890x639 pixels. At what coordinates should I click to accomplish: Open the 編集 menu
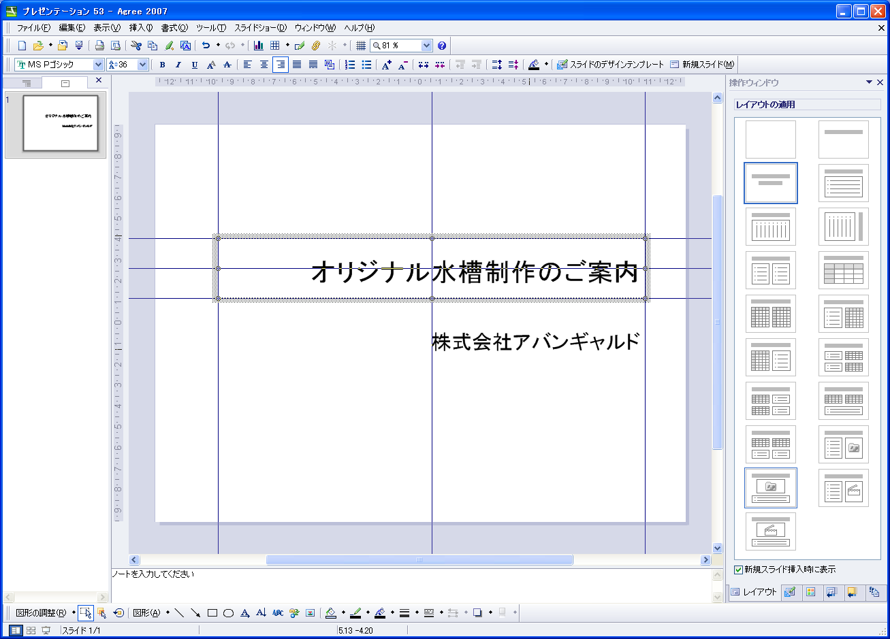tap(71, 28)
